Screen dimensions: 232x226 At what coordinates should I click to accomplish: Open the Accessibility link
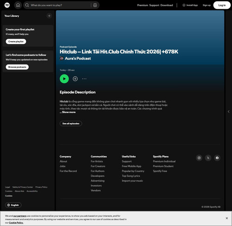[x=32, y=191]
